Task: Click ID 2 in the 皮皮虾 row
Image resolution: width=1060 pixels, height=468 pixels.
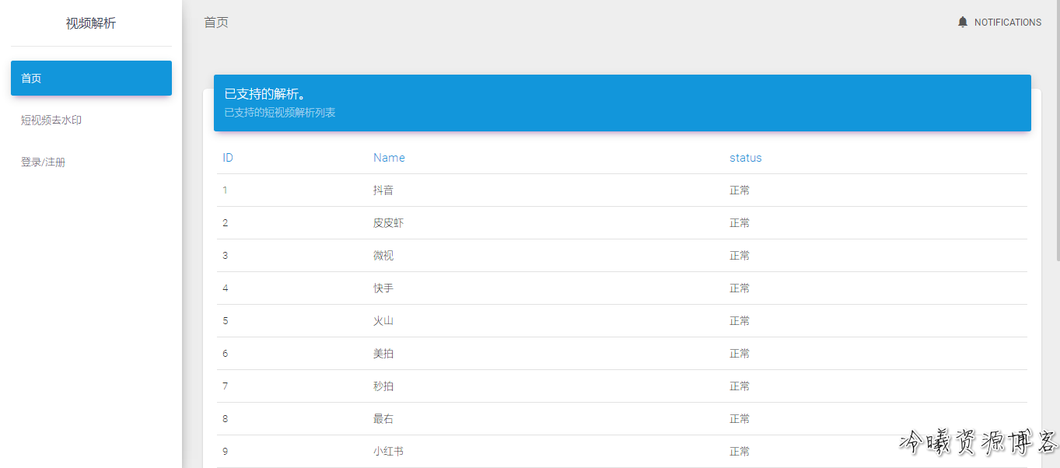Action: tap(226, 223)
